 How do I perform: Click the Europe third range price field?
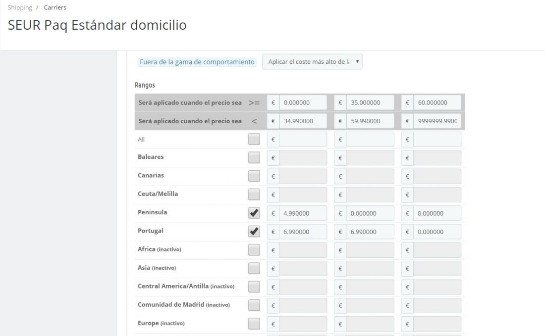click(437, 324)
